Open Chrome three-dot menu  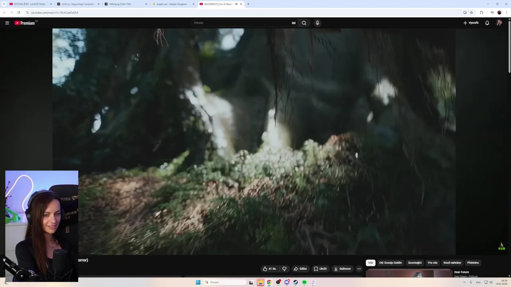click(x=507, y=12)
